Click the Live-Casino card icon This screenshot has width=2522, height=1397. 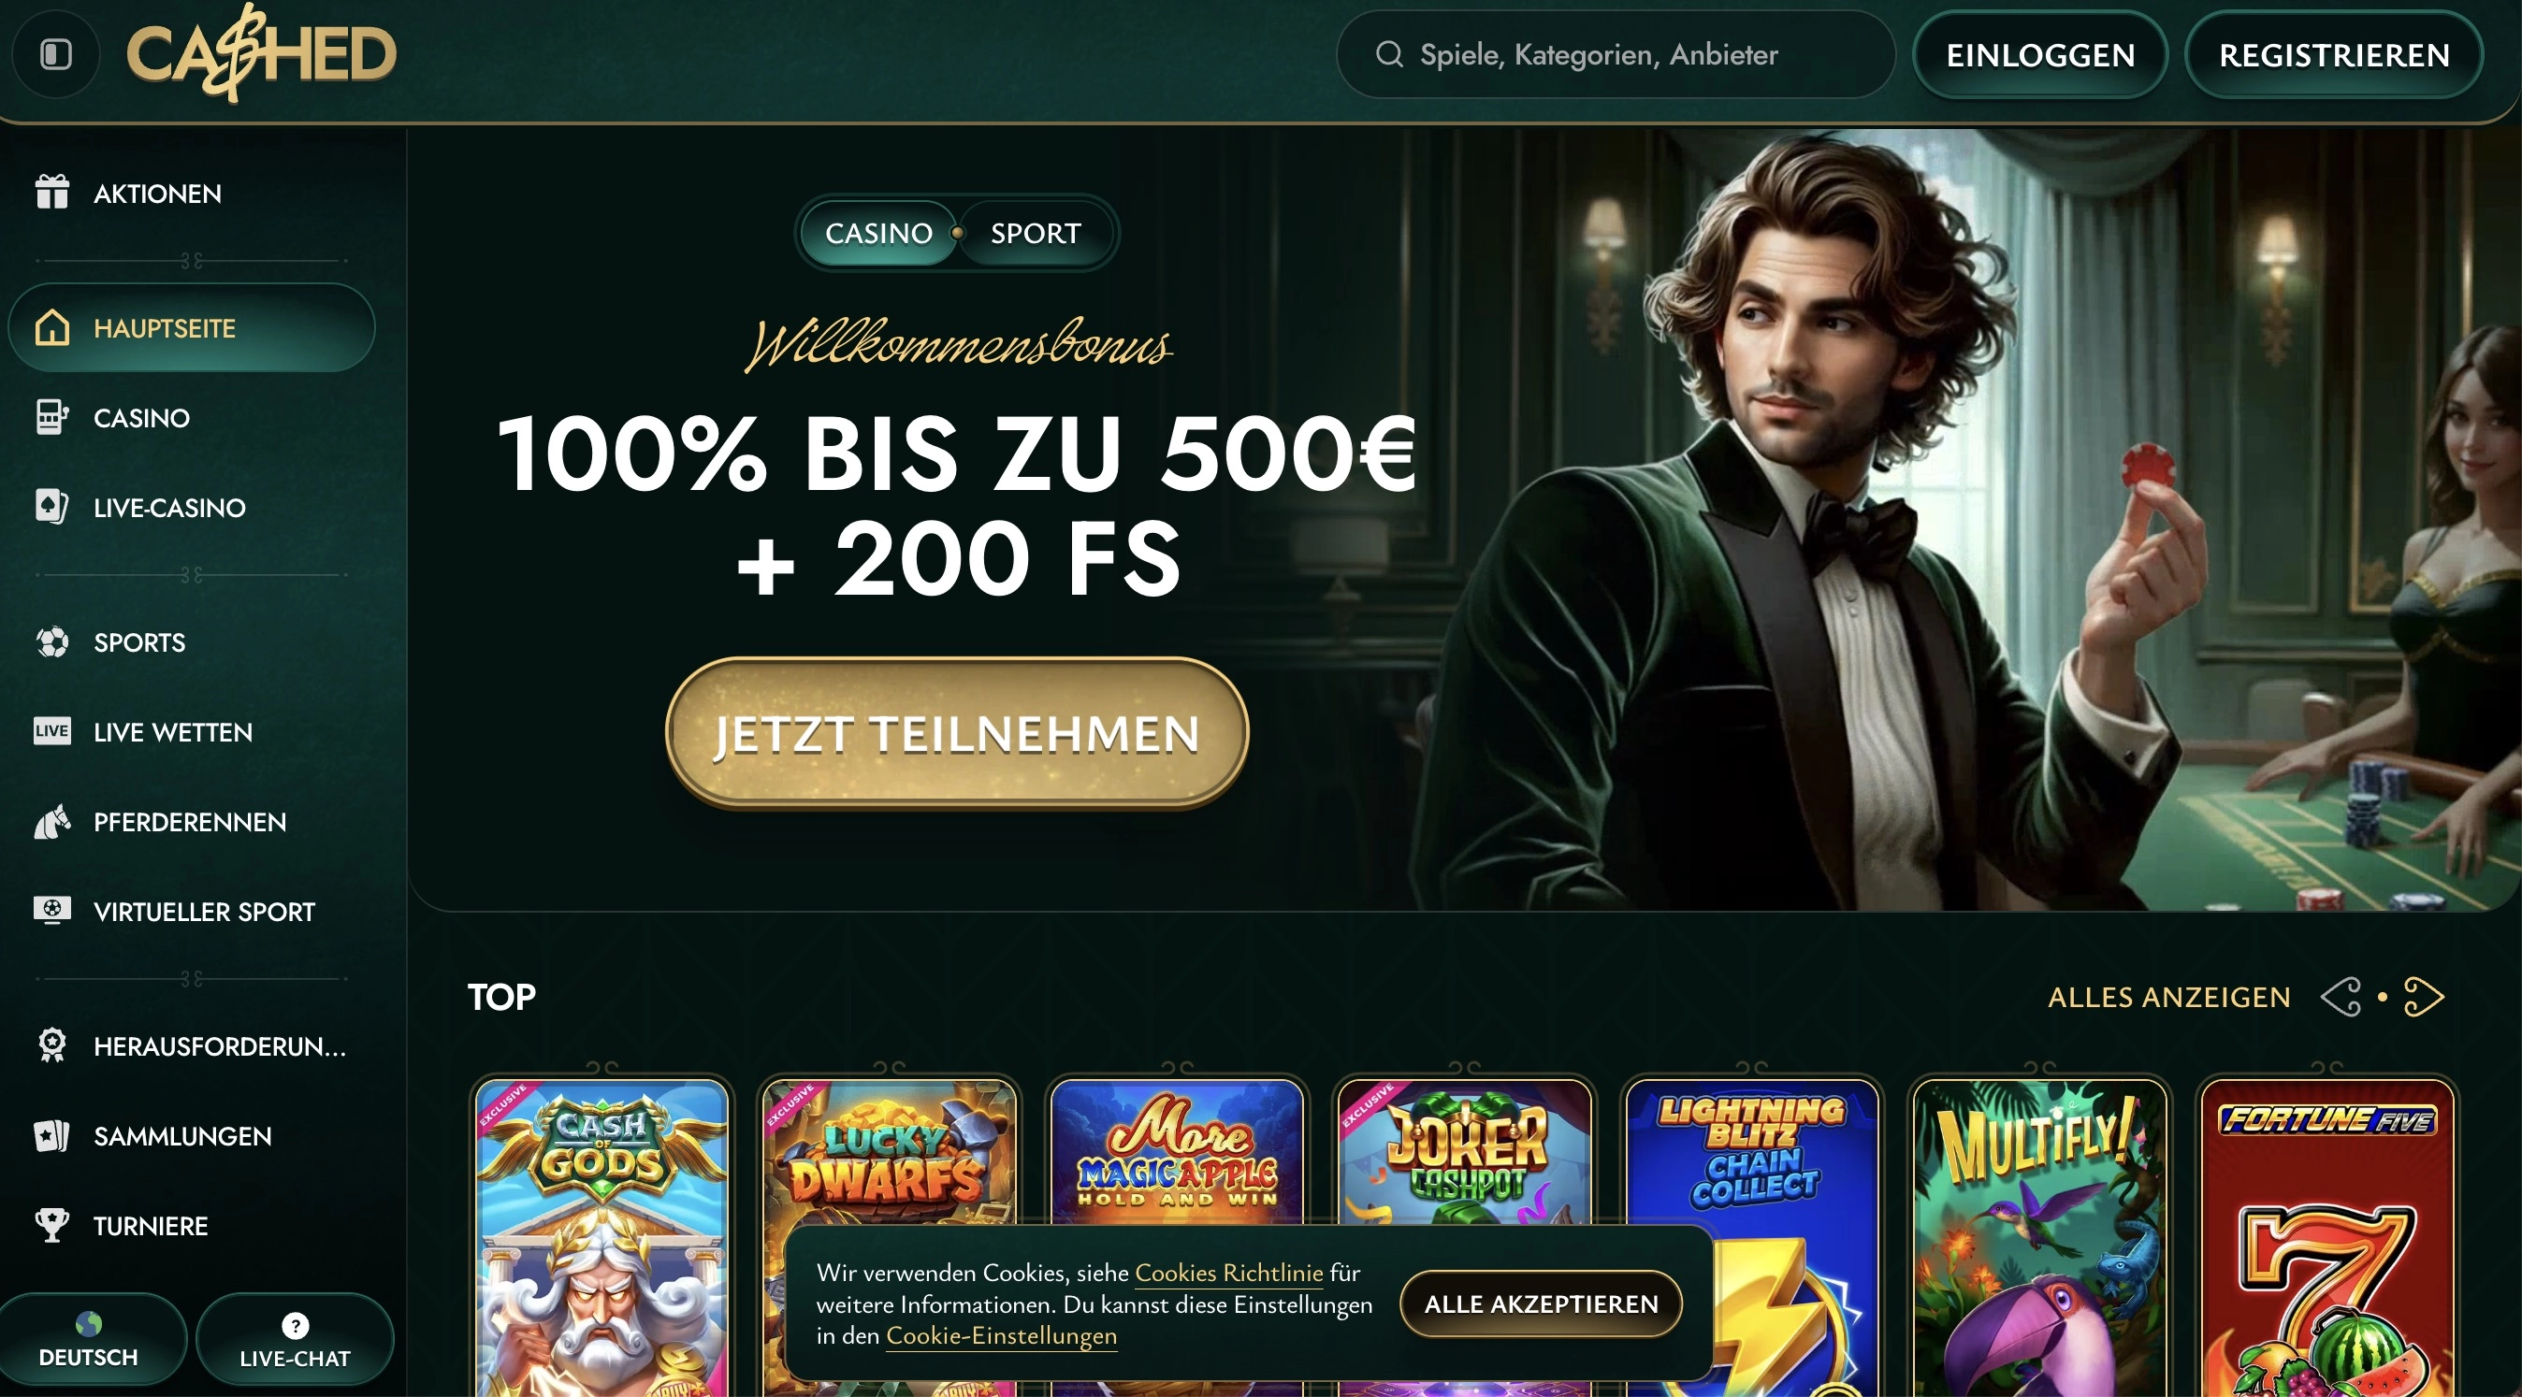click(x=51, y=507)
